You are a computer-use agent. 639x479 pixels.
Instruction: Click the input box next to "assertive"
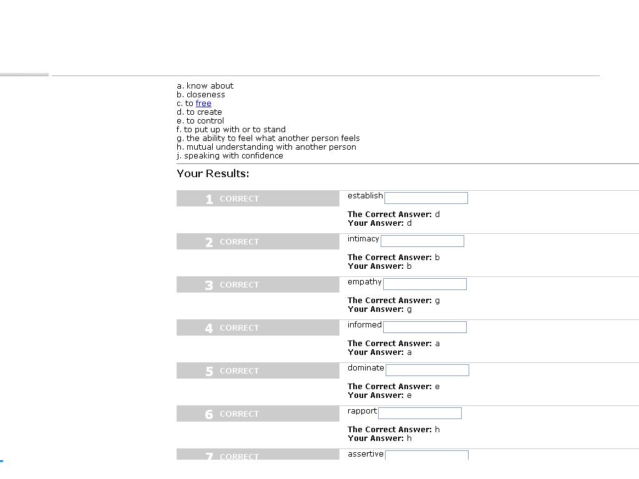coord(427,455)
